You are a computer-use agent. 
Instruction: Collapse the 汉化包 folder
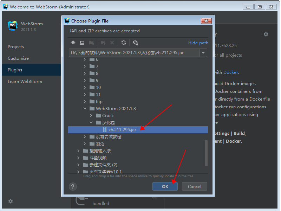91,122
